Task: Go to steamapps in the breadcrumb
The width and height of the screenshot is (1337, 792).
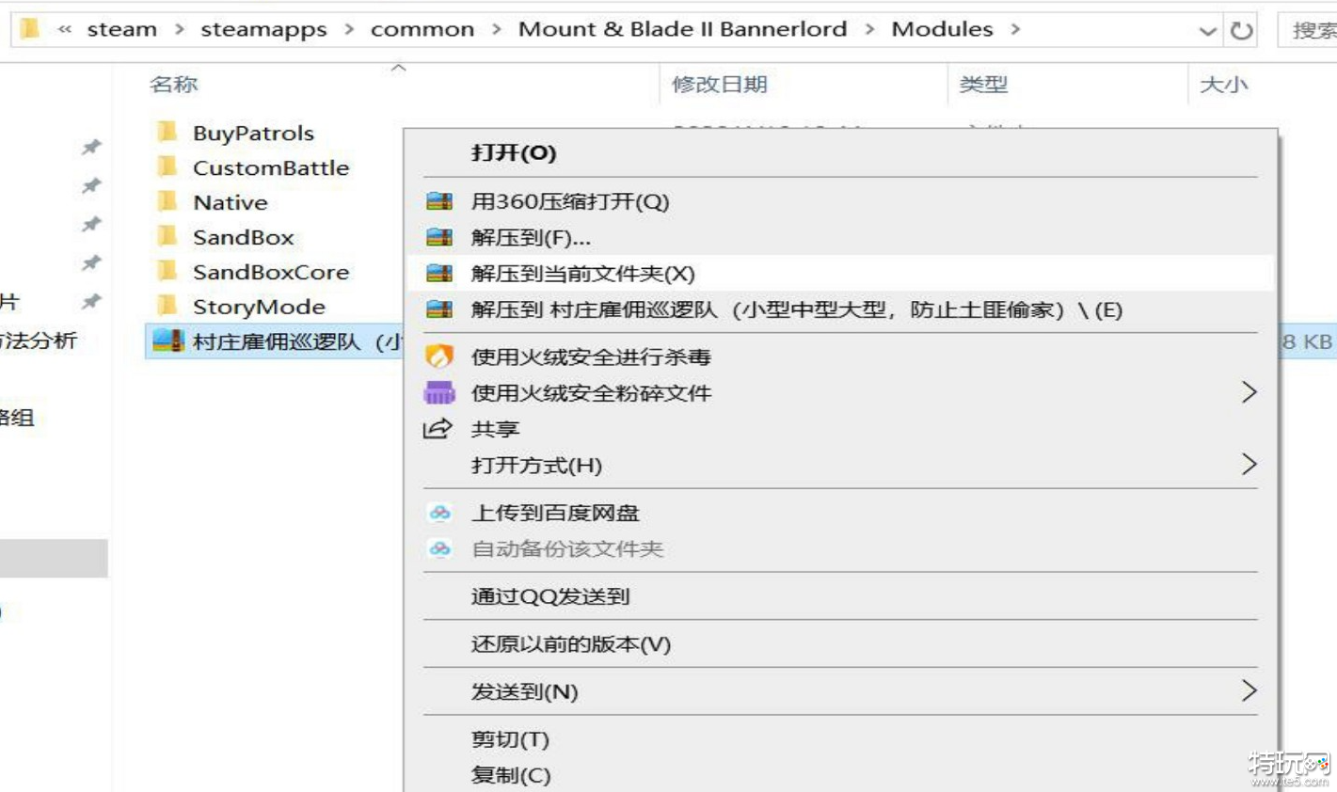Action: coord(263,29)
